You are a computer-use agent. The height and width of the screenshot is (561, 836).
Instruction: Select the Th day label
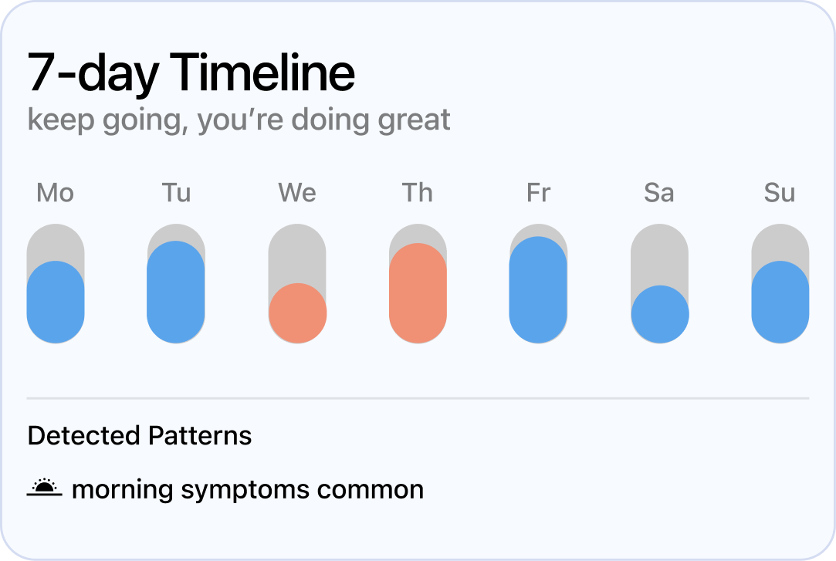coord(417,193)
